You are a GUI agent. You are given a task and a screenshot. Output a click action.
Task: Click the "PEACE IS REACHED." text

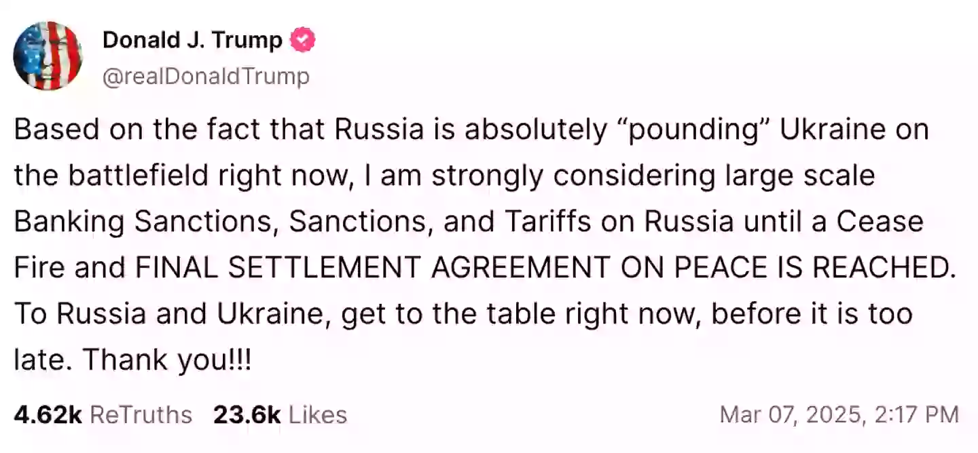[x=812, y=269]
